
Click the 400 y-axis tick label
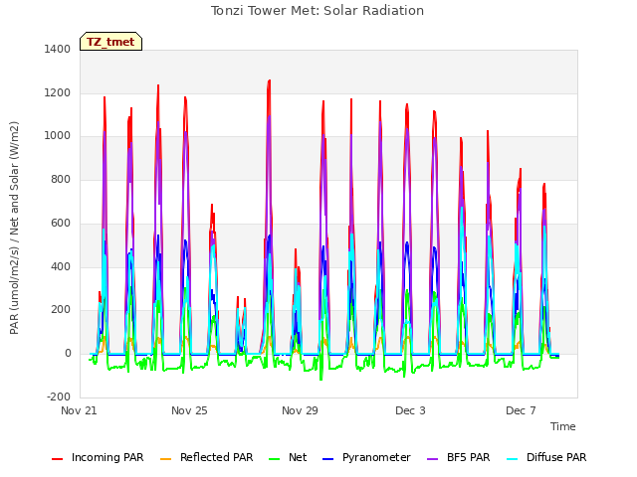pos(61,267)
